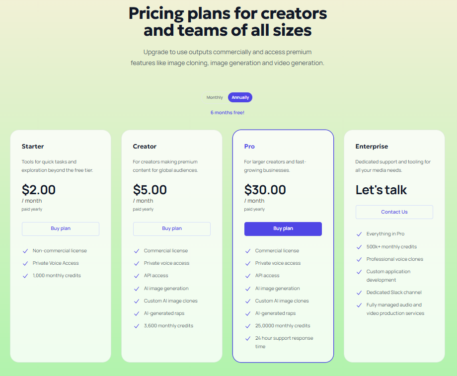
Task: Click the checkmark beside Non-commercial license
Action: pos(25,250)
